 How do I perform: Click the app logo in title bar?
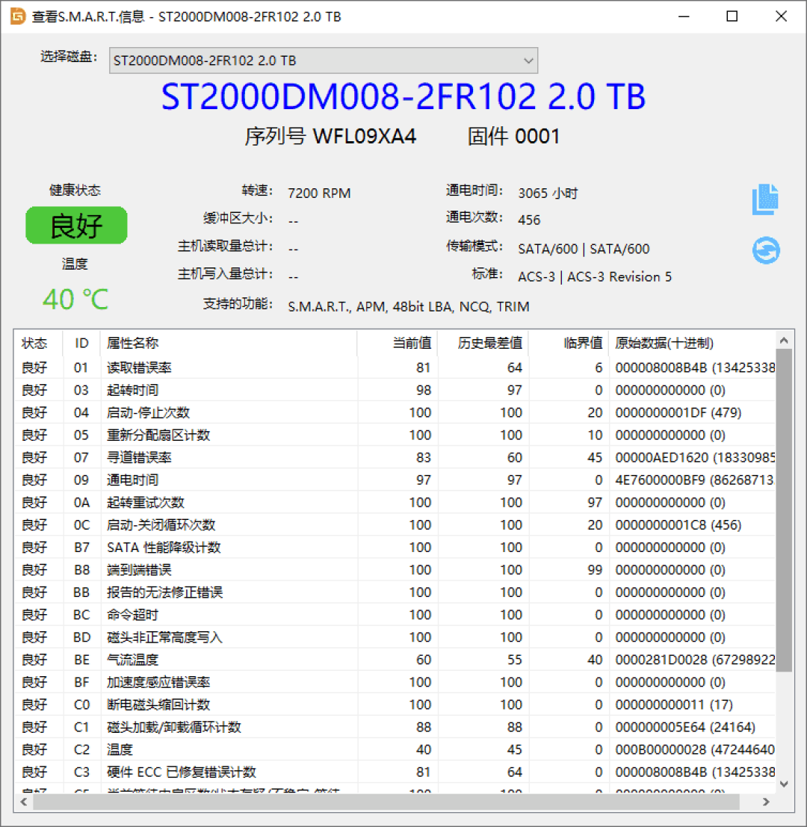(17, 16)
